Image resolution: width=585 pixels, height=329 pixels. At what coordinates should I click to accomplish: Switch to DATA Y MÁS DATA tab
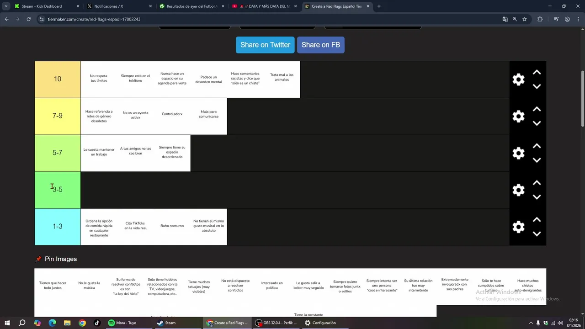265,6
